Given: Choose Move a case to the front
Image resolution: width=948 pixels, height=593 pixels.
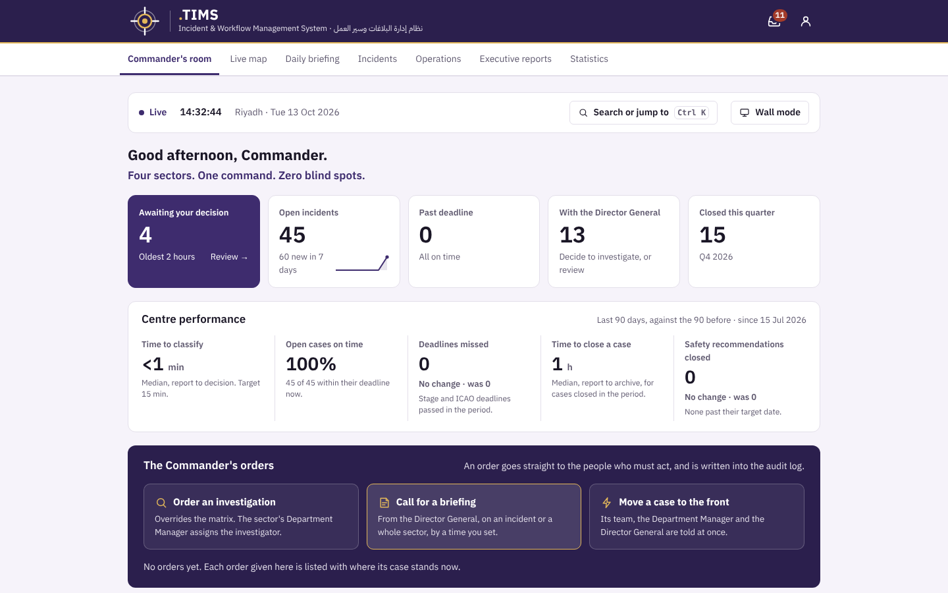Looking at the screenshot, I should click(x=697, y=517).
